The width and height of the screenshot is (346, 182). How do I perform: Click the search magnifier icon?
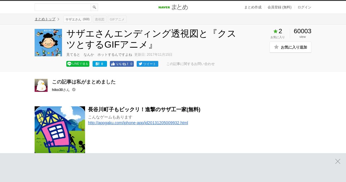94,7
